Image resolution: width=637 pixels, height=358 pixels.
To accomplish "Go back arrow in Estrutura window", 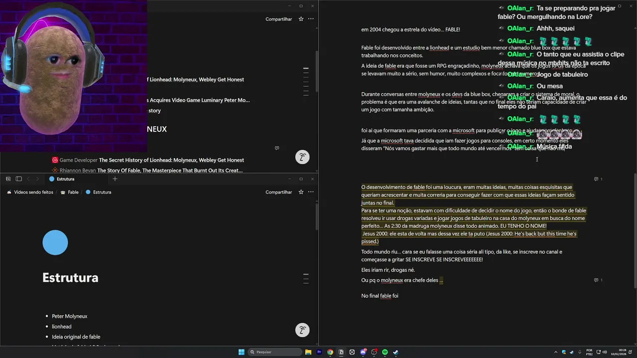I will 28,179.
